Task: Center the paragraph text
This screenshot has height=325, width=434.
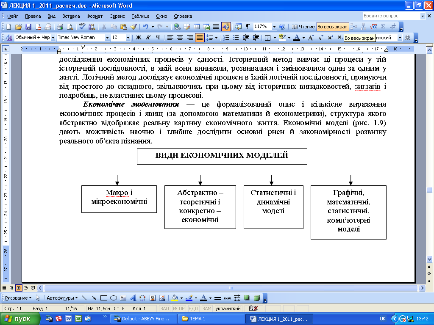Action: (180, 38)
